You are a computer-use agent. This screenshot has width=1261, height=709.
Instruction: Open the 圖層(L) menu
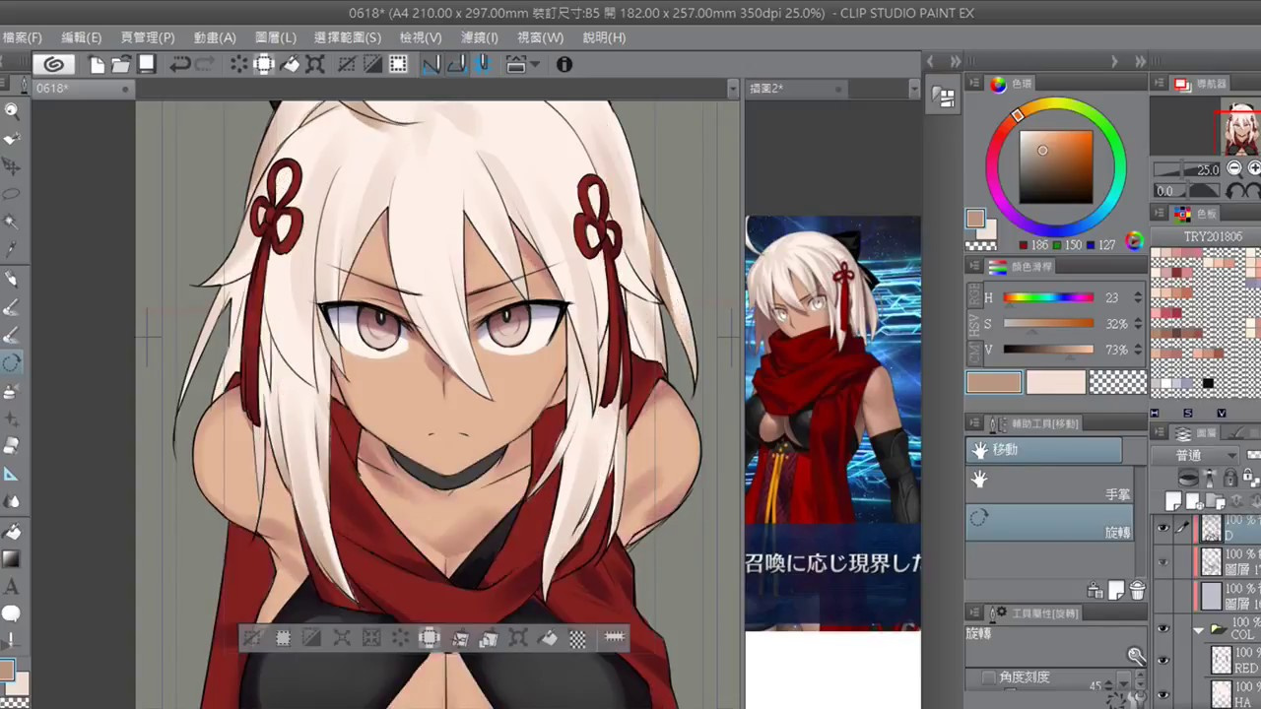click(x=275, y=37)
